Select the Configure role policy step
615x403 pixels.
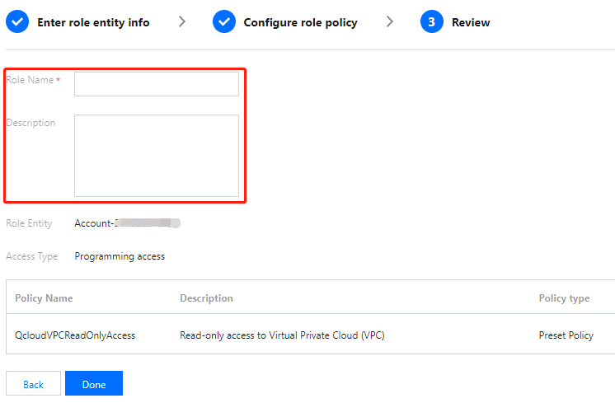pyautogui.click(x=300, y=22)
